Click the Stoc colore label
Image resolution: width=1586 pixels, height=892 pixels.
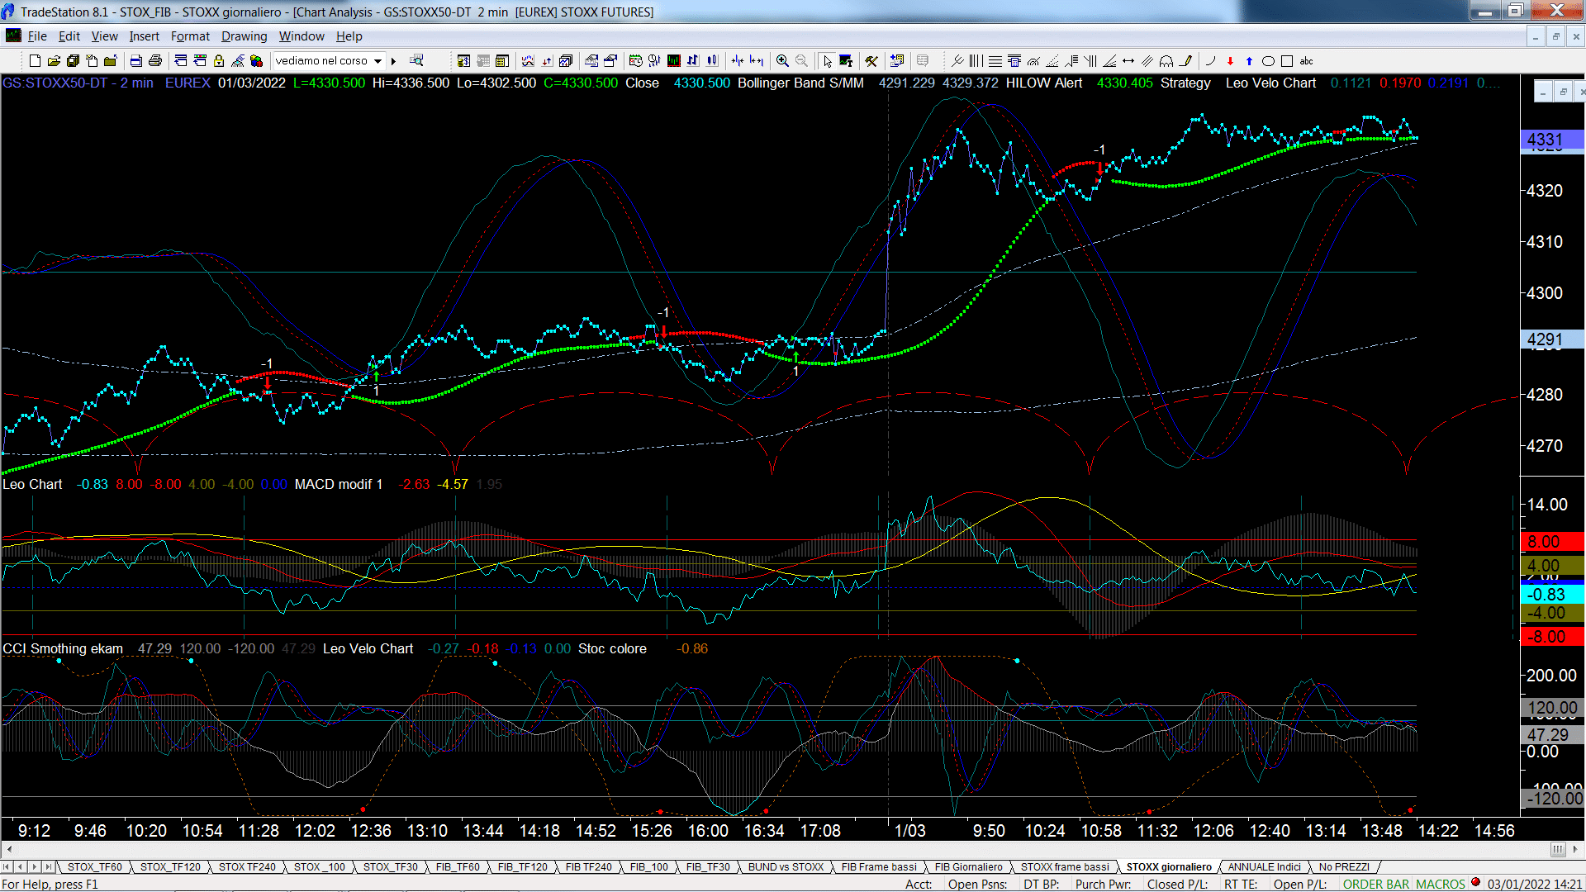coord(612,648)
